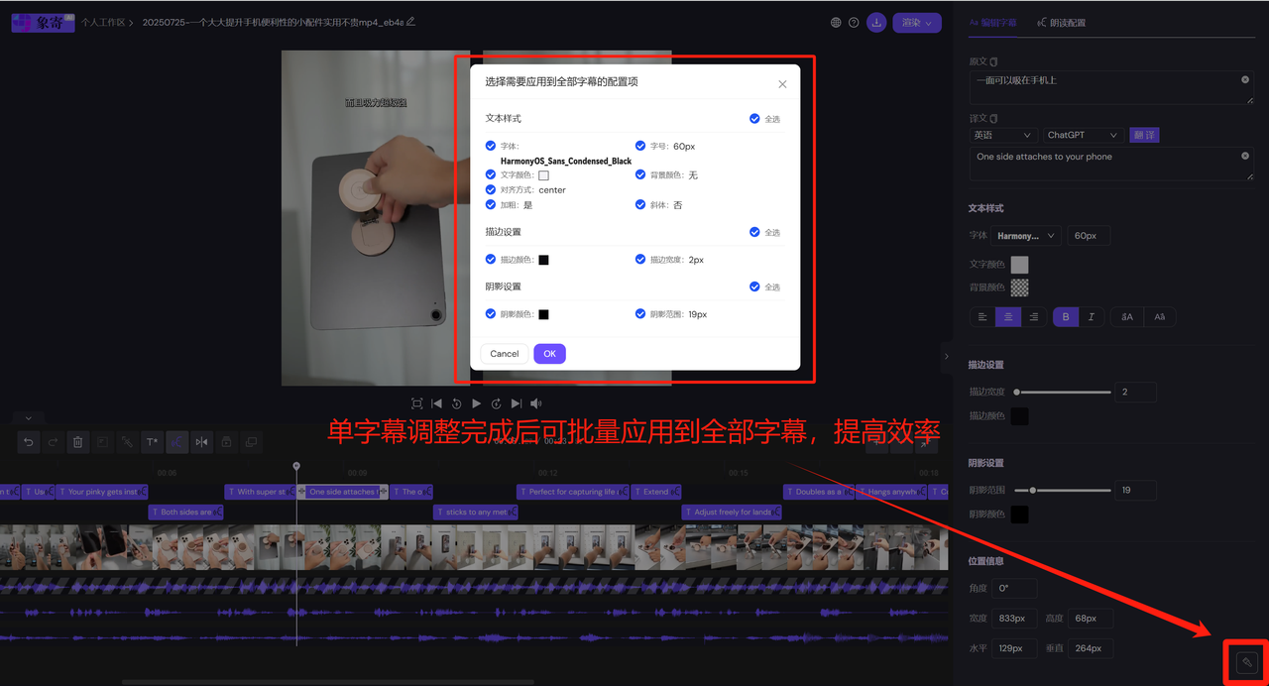This screenshot has width=1269, height=686.
Task: Click the italic formatting icon
Action: 1089,316
